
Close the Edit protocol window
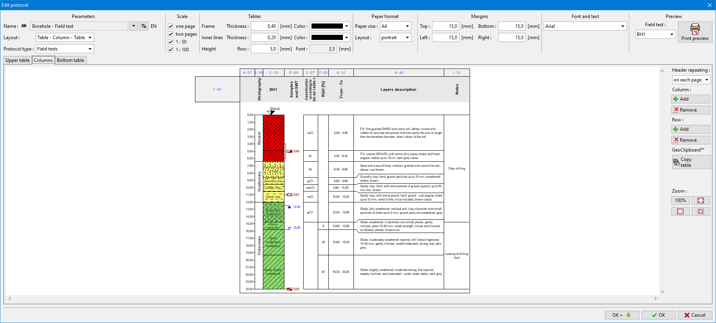point(709,5)
